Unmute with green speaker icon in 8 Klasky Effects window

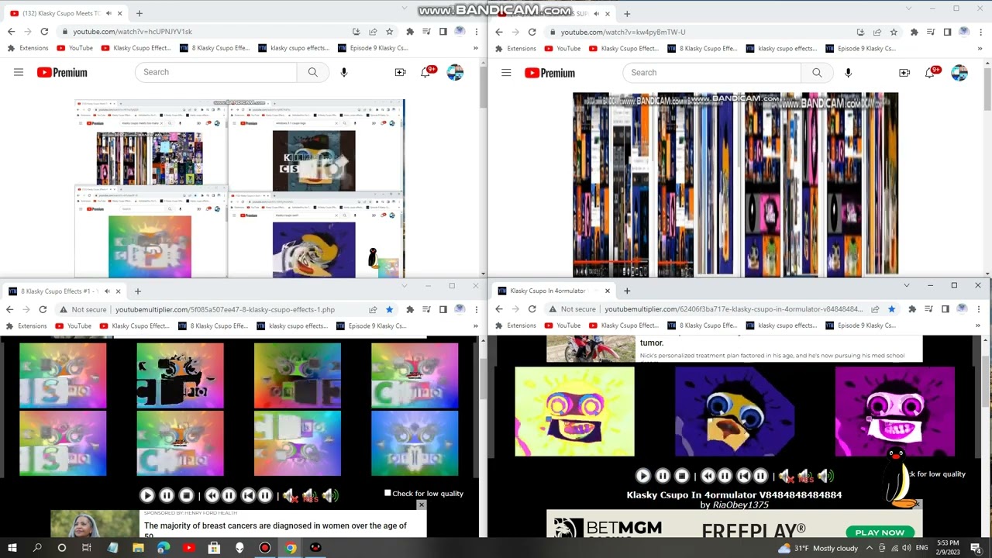click(x=331, y=495)
